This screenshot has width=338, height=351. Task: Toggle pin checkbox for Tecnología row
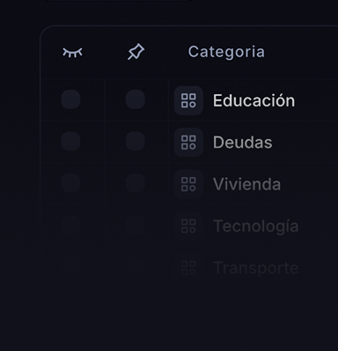pos(136,225)
